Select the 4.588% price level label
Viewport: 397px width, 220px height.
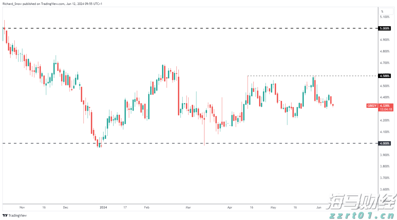point(385,76)
